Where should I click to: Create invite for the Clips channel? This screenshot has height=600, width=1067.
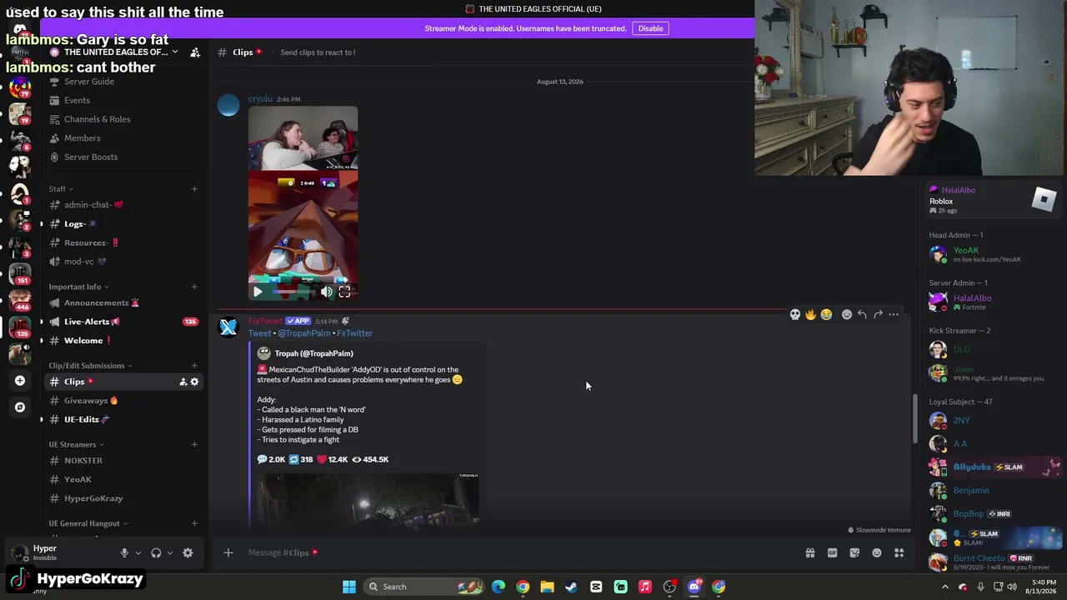183,382
